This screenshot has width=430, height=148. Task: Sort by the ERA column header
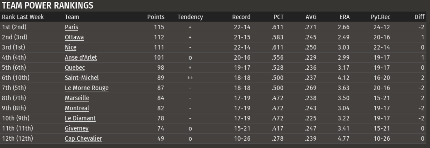(344, 17)
